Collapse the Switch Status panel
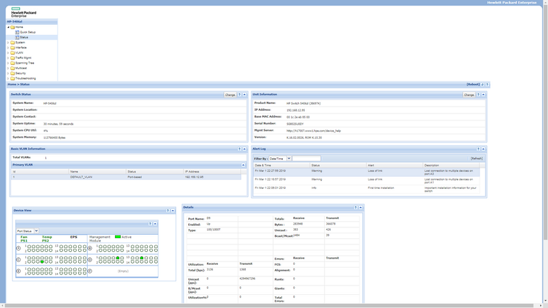Viewport: 548px width, 308px height. coord(245,94)
